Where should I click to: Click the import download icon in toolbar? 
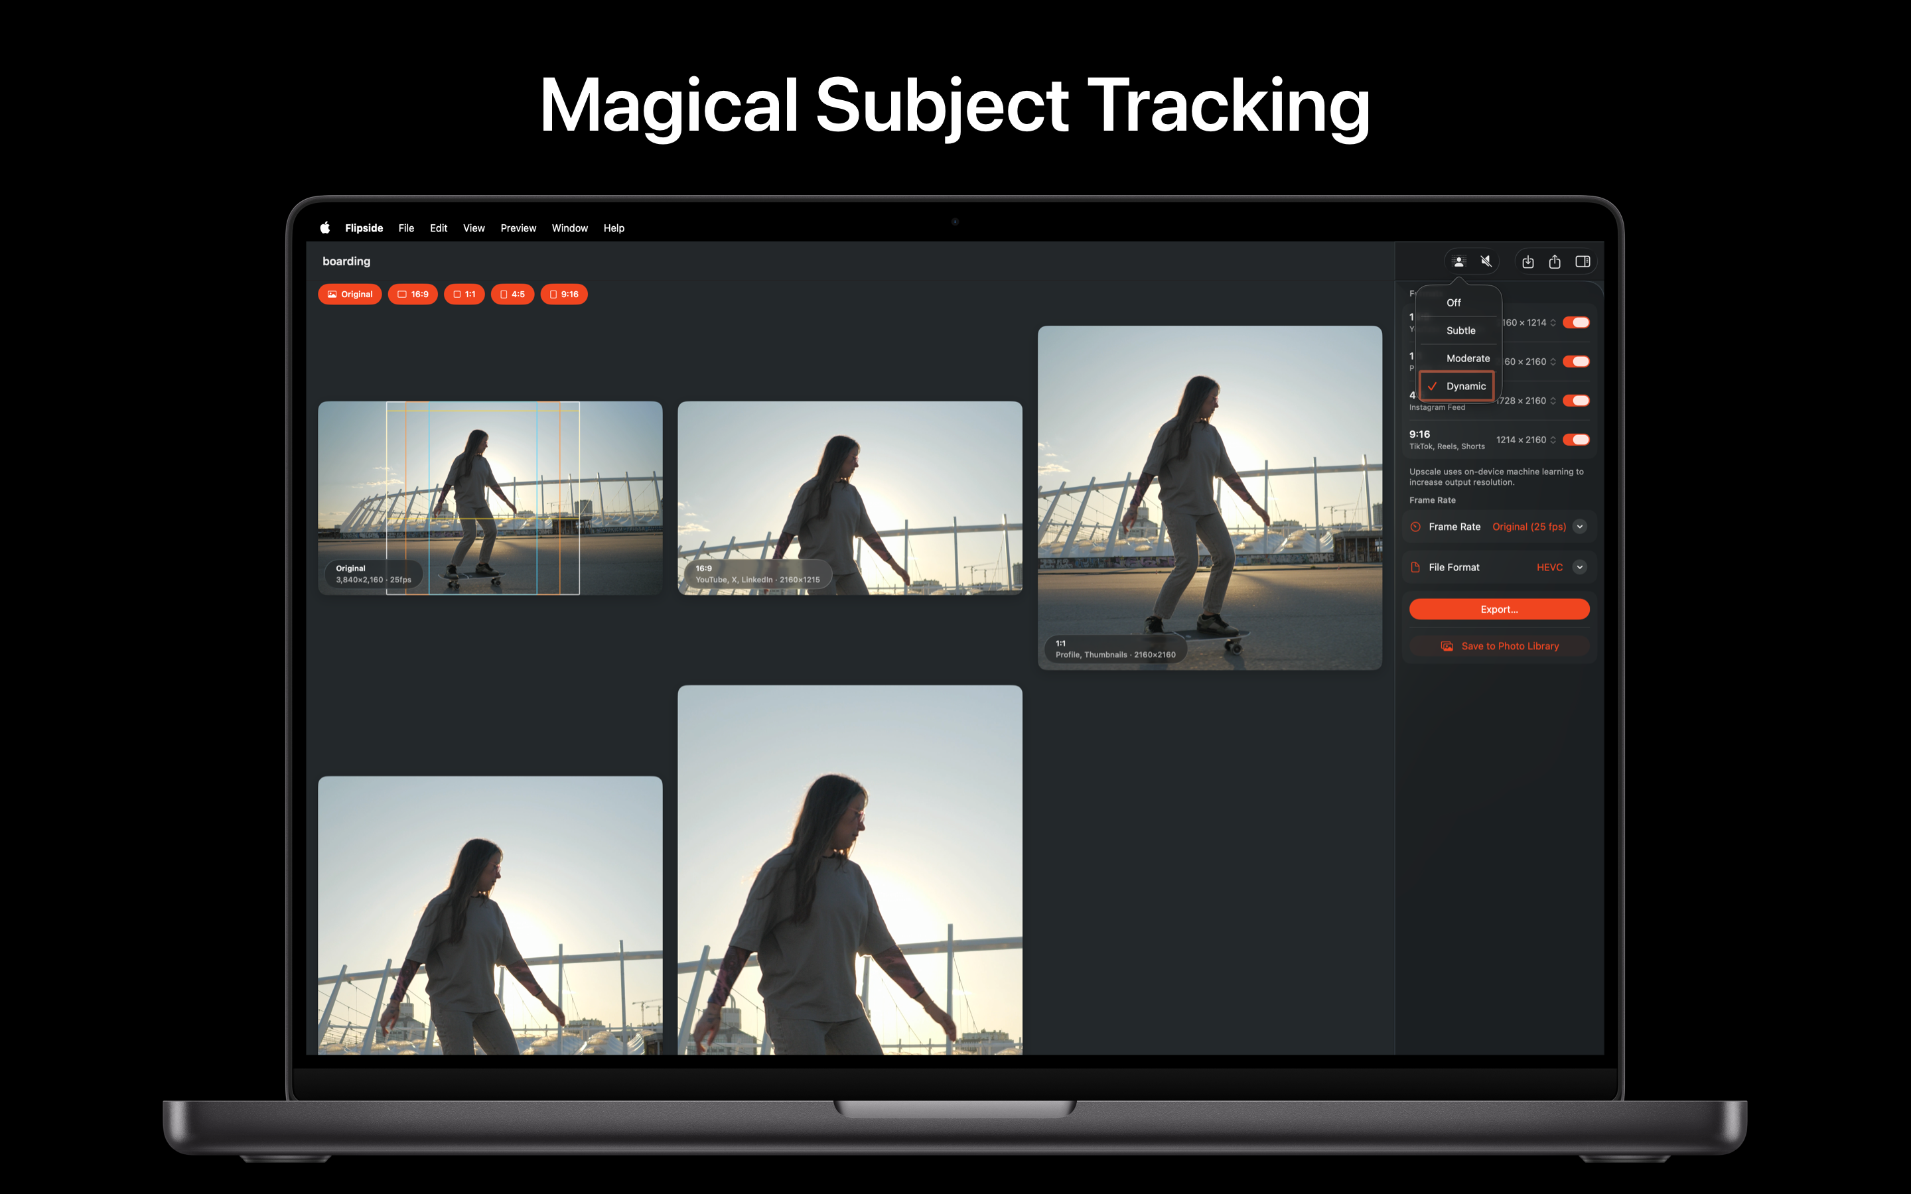(1528, 261)
